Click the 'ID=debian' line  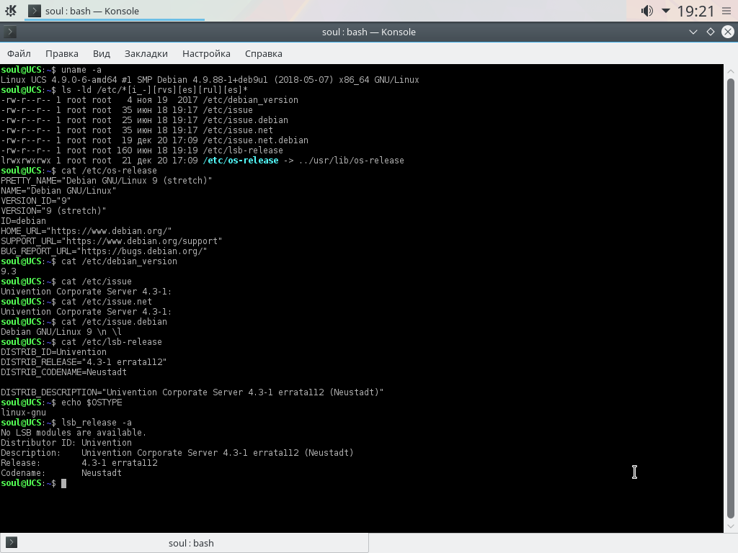24,221
